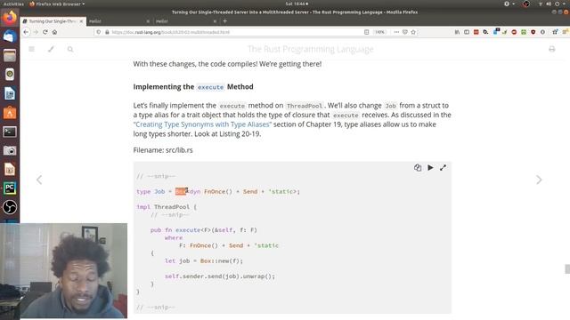Viewport: 570px width, 320px height.
Task: Switch to the second Hello! tab
Action: (x=119, y=21)
